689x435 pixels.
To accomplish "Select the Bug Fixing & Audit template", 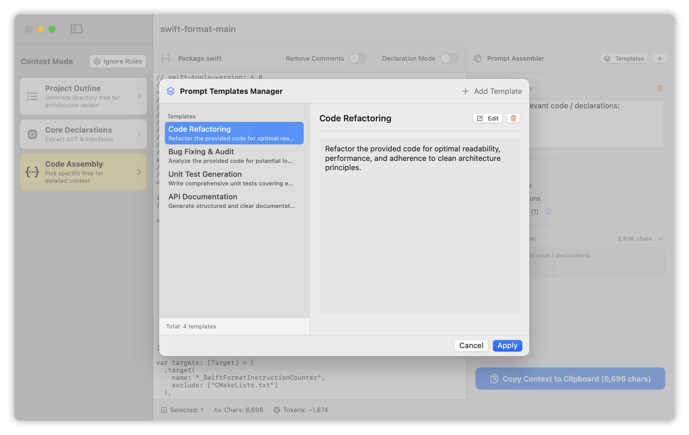I will tap(234, 156).
